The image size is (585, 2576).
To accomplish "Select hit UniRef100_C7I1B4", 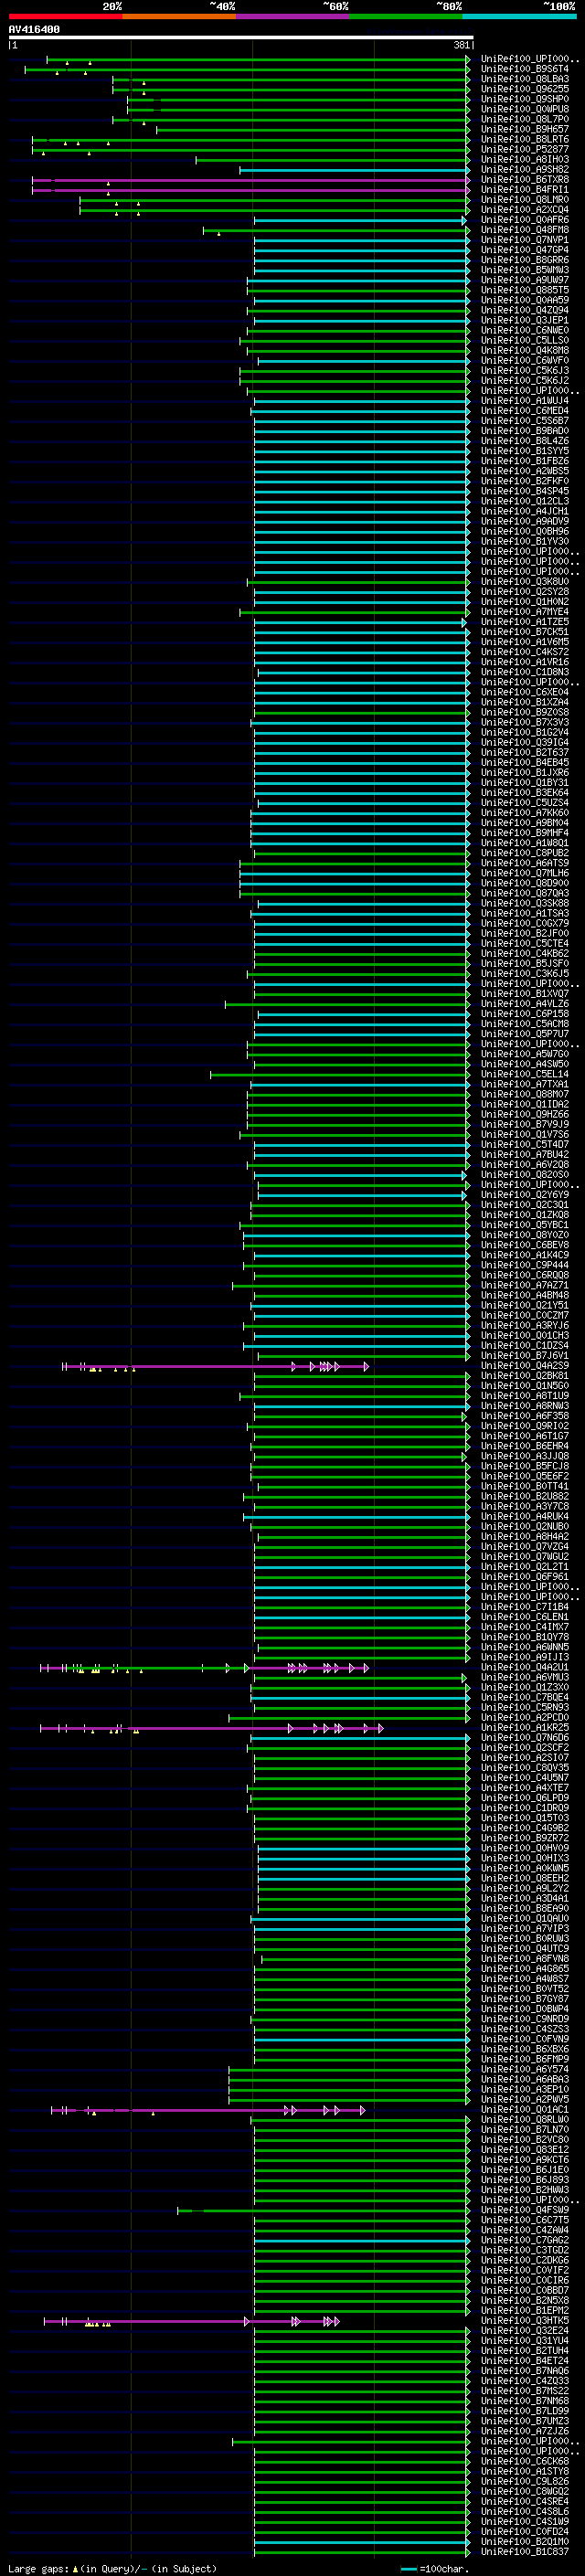I will click(524, 1607).
